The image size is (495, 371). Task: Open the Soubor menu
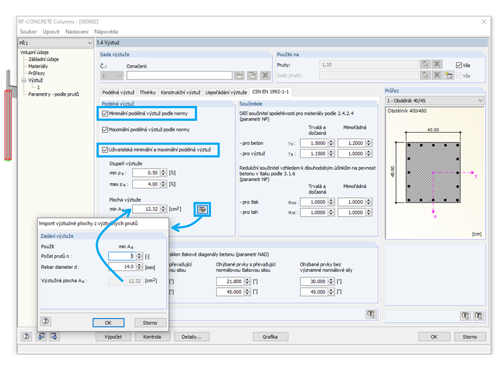pos(28,31)
